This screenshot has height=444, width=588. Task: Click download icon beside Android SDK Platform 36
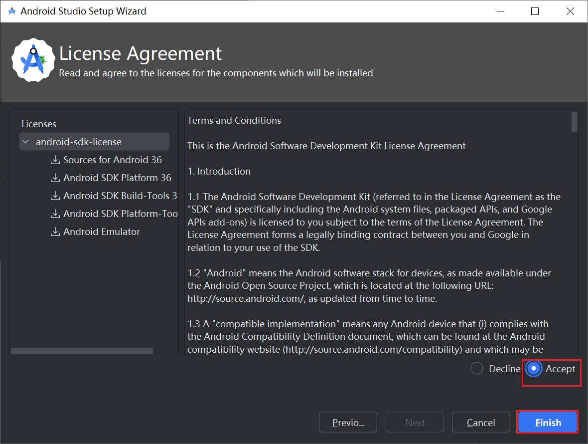click(x=55, y=178)
